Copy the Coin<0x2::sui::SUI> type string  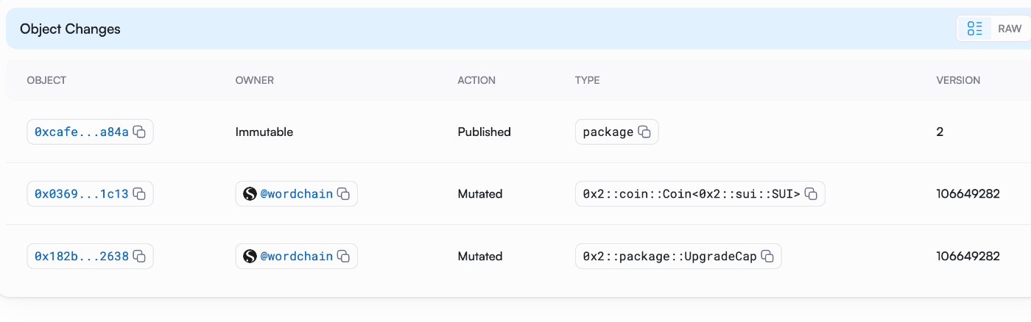click(811, 194)
